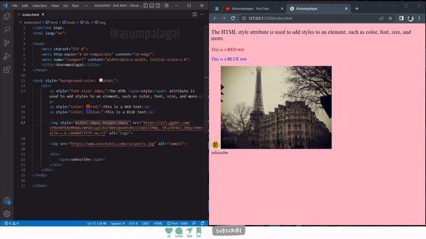Screen dimensions: 426x239
Task: Open the Manage gear in VS Code
Action: [x=7, y=214]
